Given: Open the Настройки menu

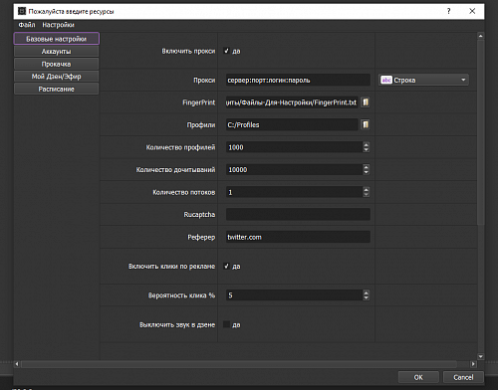Looking at the screenshot, I should coord(58,25).
